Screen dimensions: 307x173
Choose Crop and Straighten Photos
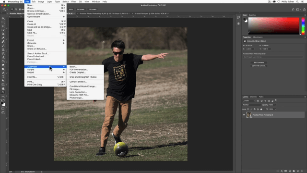[x=85, y=77]
